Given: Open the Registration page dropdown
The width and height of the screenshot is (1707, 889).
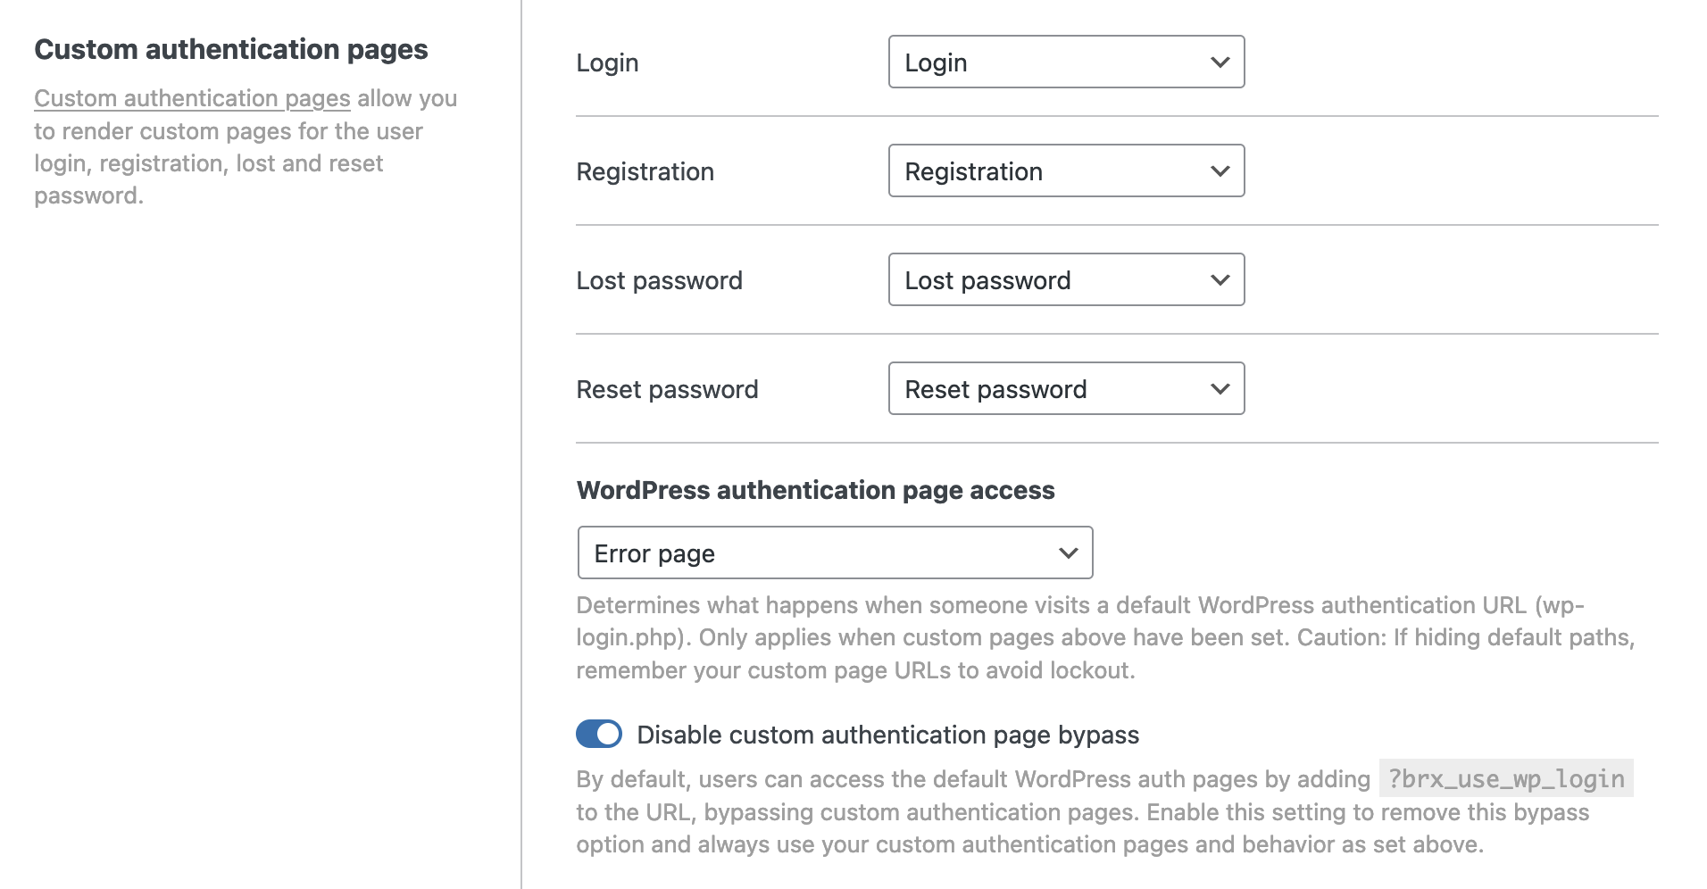Looking at the screenshot, I should tap(1066, 170).
